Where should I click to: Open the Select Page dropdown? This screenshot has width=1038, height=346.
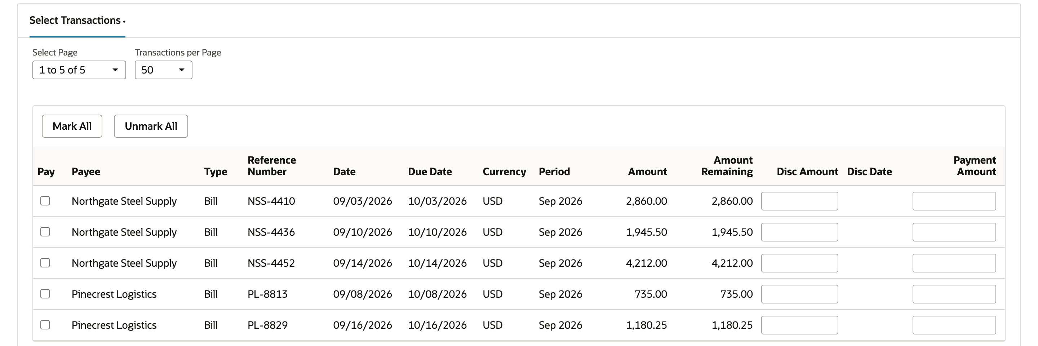[79, 70]
